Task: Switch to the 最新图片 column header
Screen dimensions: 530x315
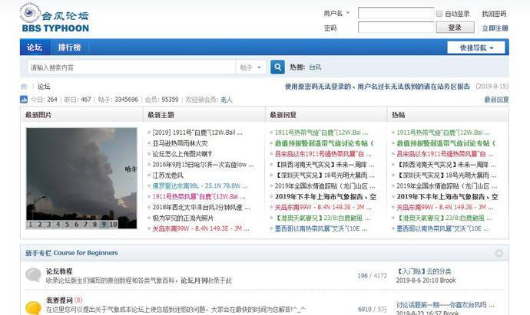Action: pyautogui.click(x=38, y=115)
